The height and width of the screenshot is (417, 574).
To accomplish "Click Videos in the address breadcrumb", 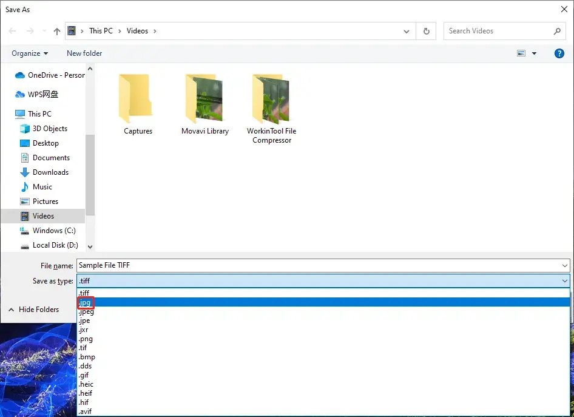I will pyautogui.click(x=136, y=30).
